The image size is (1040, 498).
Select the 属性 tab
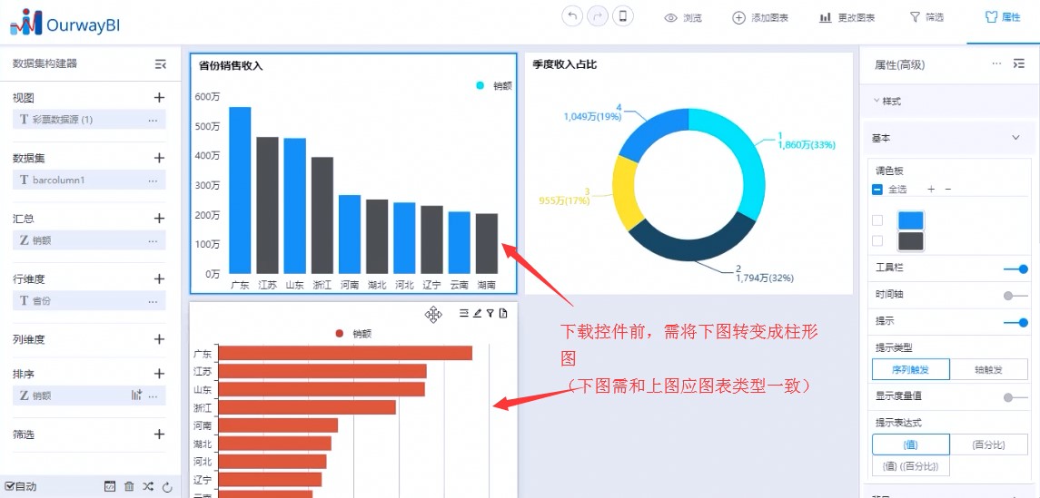click(1003, 17)
